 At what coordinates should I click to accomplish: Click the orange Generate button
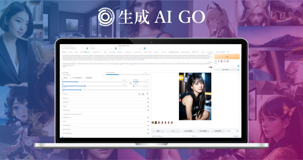tap(227, 56)
